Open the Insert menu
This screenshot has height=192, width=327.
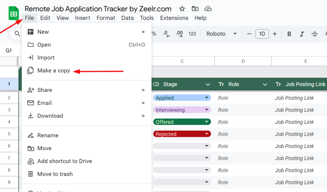point(83,18)
